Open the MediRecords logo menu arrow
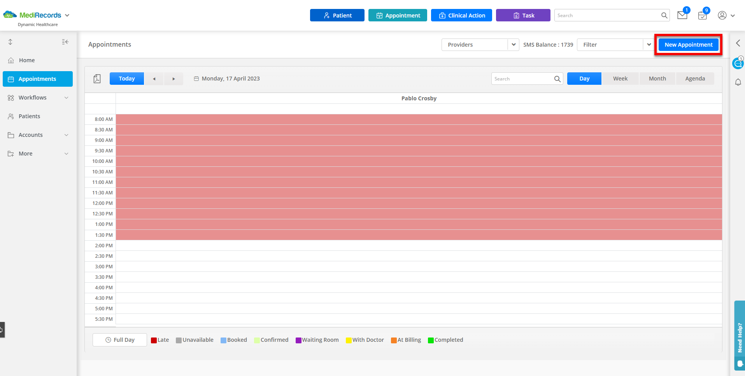The height and width of the screenshot is (376, 745). click(x=67, y=16)
